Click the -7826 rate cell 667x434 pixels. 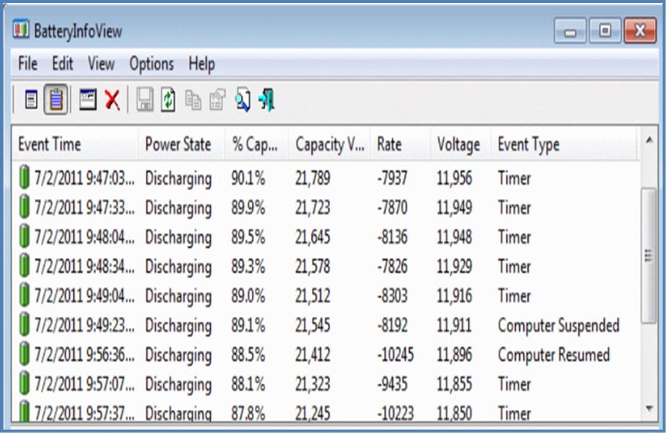pyautogui.click(x=392, y=266)
